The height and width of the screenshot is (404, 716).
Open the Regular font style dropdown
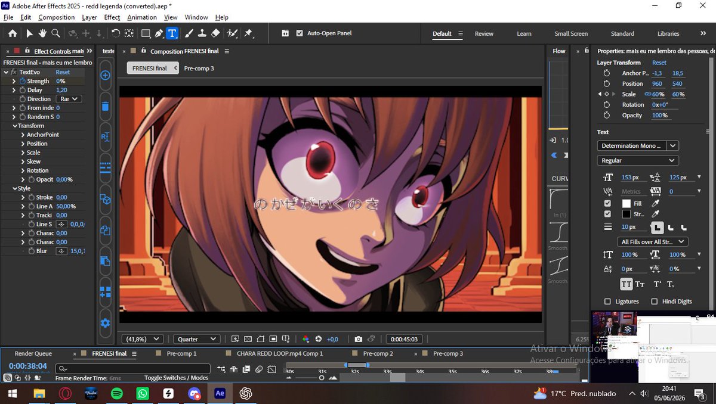638,160
